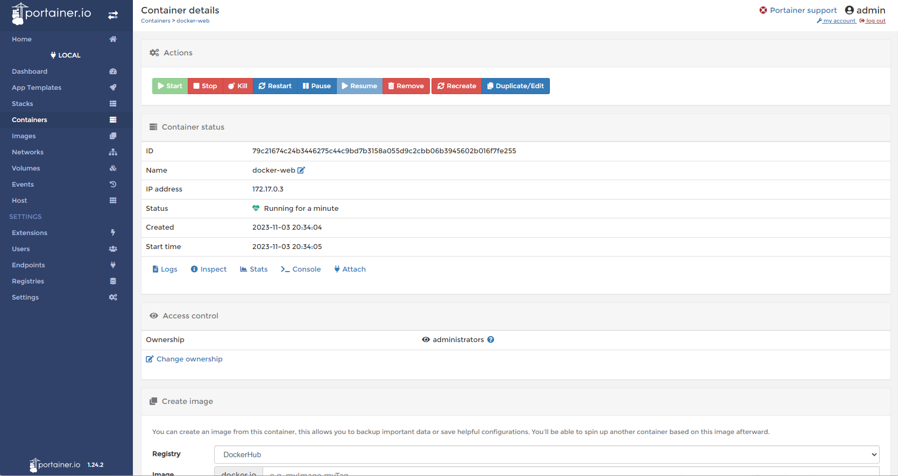Click the Events history icon
The width and height of the screenshot is (898, 476).
pyautogui.click(x=113, y=184)
